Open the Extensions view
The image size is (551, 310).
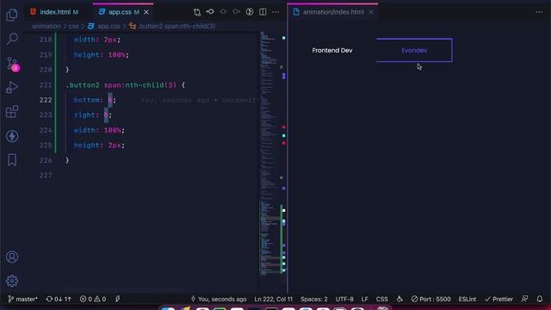point(12,112)
